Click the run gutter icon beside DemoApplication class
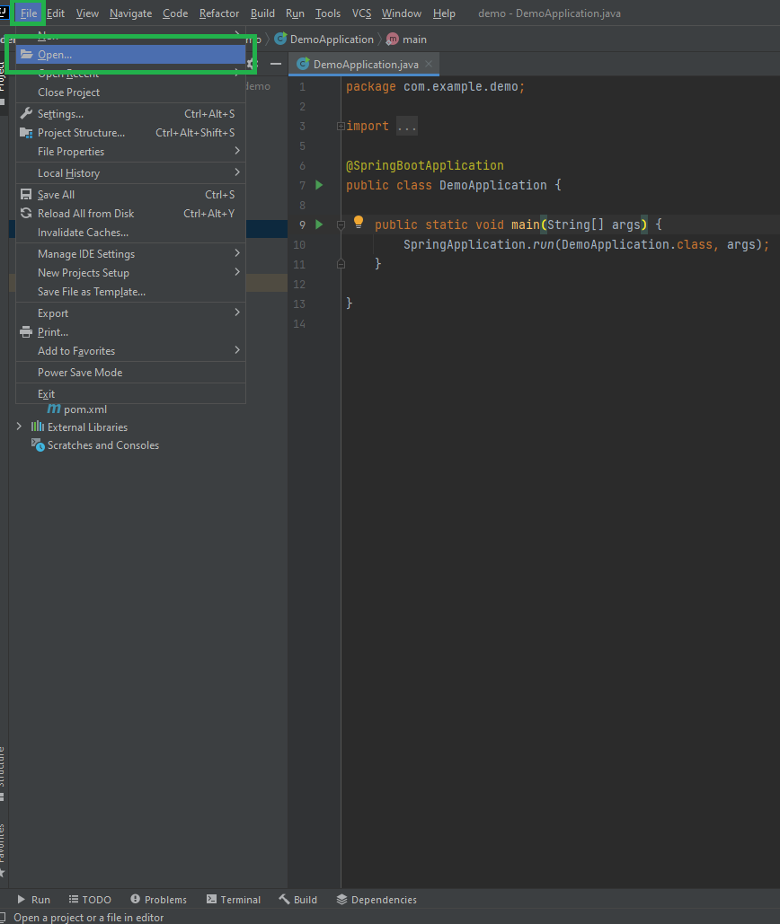This screenshot has width=780, height=924. coord(318,185)
